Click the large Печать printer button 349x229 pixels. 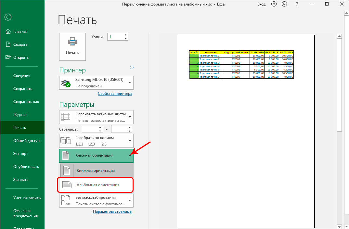(x=72, y=47)
